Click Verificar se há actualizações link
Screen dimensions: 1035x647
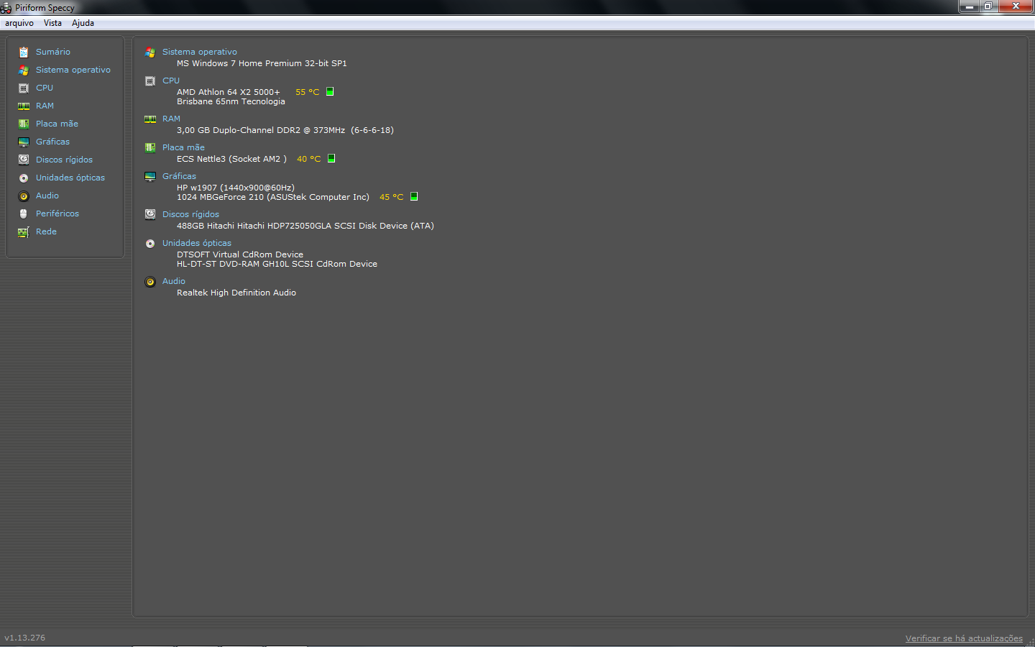[x=963, y=638]
